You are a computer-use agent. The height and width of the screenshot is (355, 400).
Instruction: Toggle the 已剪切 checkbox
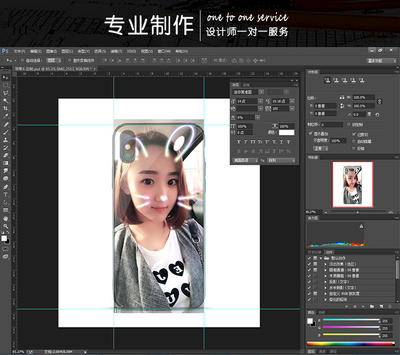(x=354, y=134)
